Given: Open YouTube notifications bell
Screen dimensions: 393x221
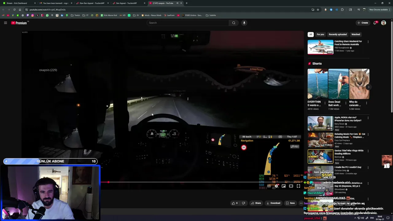Looking at the screenshot, I should coord(375,23).
